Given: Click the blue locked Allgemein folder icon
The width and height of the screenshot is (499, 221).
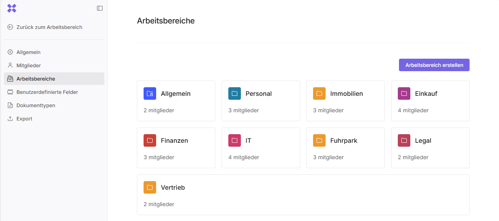Looking at the screenshot, I should [x=150, y=93].
